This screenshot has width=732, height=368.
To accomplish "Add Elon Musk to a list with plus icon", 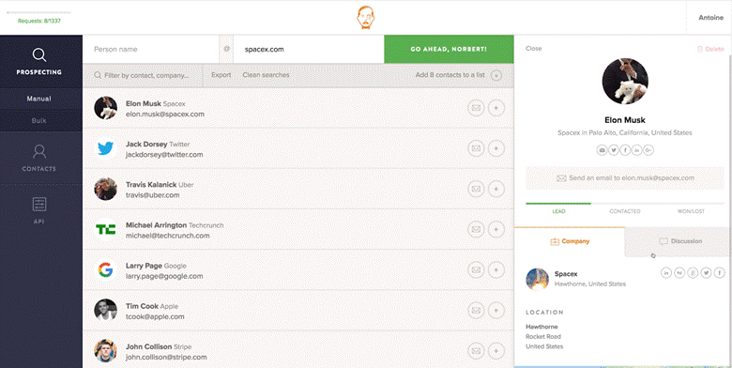I will point(496,108).
